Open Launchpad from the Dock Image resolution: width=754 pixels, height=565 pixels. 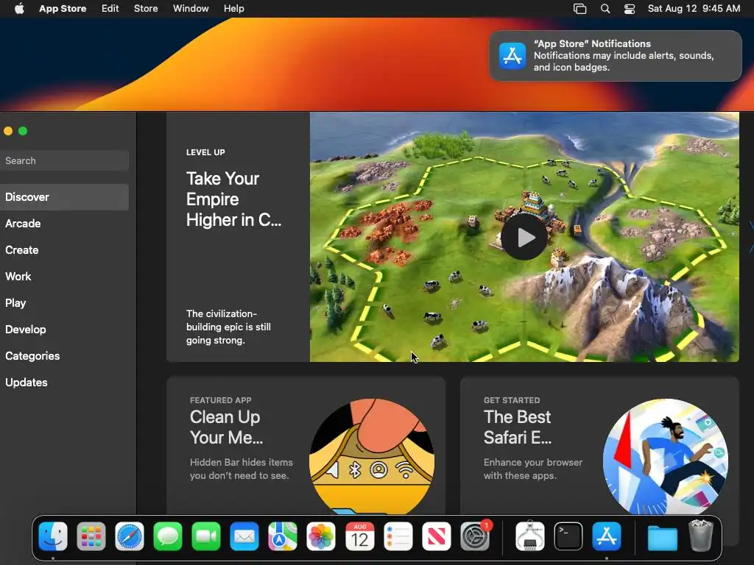[91, 536]
